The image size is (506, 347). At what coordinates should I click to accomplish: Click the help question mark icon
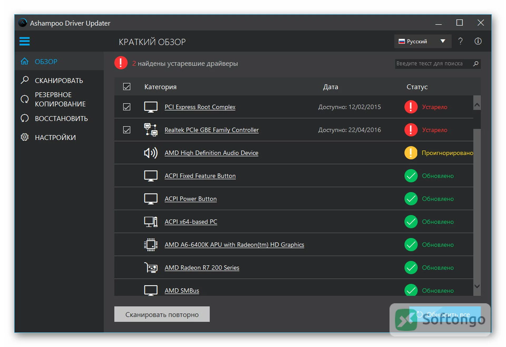click(x=460, y=41)
